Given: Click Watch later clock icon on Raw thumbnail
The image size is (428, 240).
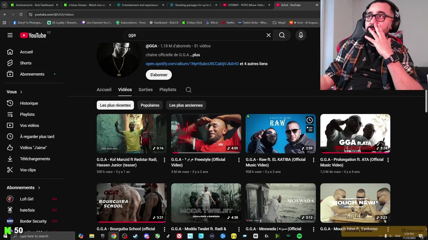Looking at the screenshot, I should point(310,120).
